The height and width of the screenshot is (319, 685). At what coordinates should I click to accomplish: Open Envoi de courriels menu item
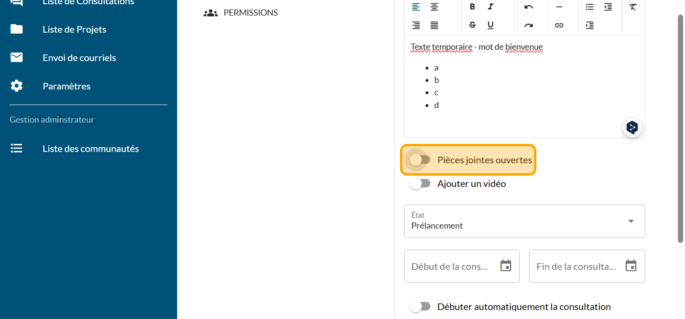point(79,58)
